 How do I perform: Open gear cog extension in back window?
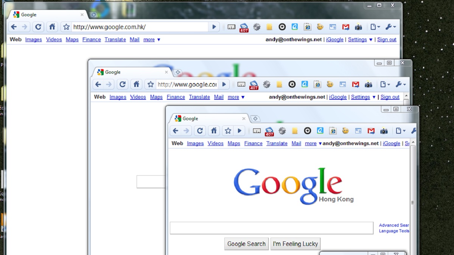click(257, 27)
